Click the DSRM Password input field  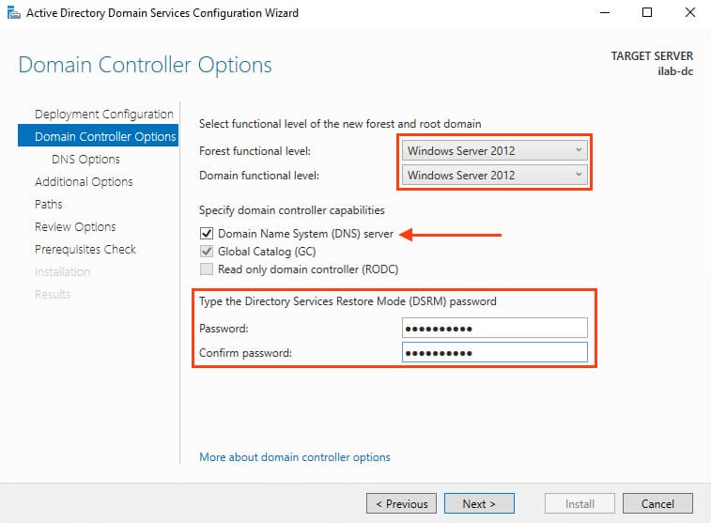pos(495,328)
